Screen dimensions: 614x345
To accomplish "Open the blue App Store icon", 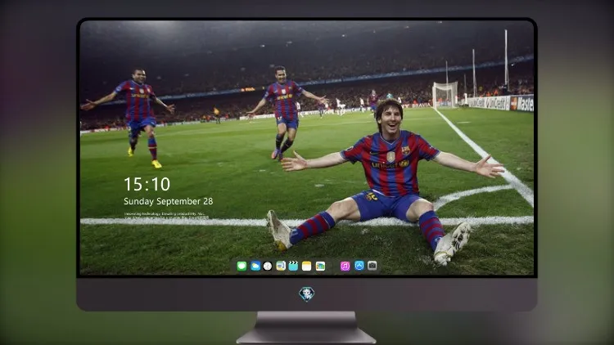I will coord(359,266).
